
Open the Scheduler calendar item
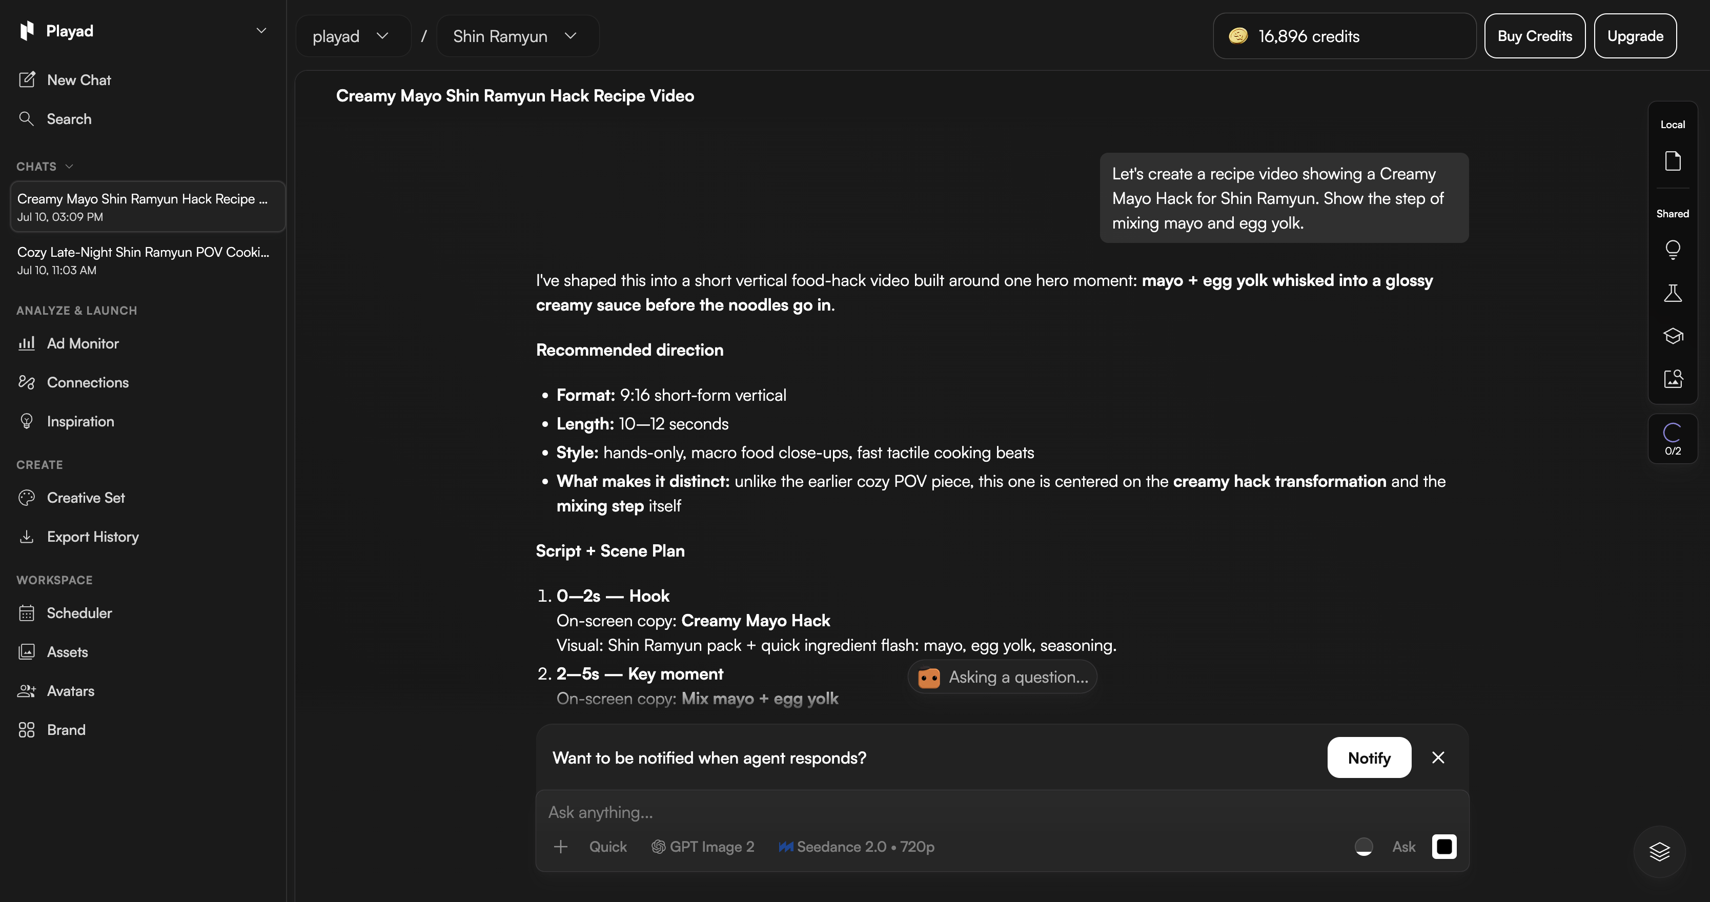pos(79,613)
